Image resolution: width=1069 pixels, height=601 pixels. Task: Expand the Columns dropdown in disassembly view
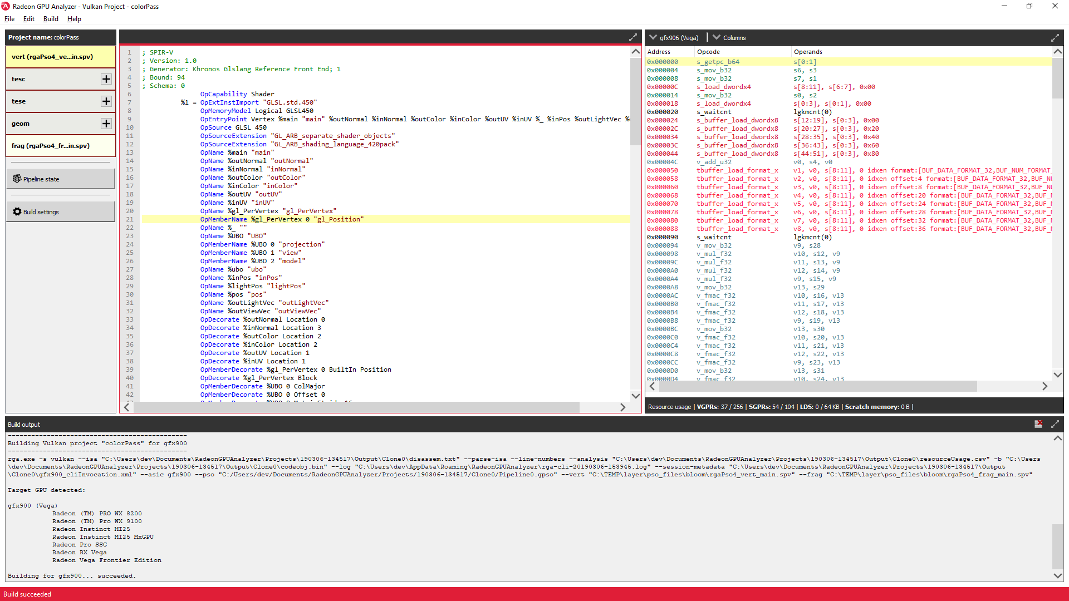pyautogui.click(x=729, y=38)
